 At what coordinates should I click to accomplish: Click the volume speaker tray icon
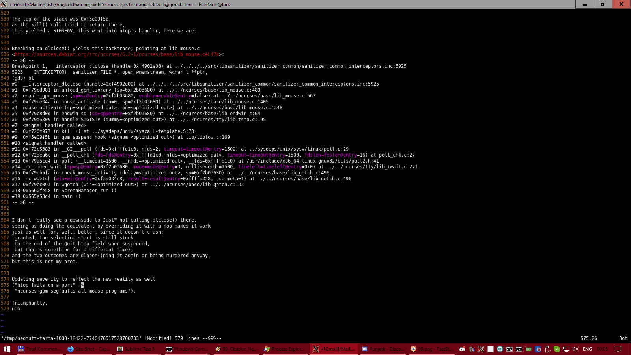tap(575, 349)
